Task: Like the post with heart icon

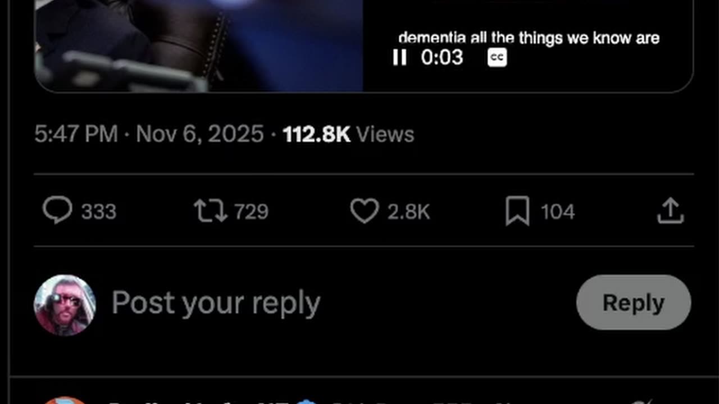Action: 365,211
